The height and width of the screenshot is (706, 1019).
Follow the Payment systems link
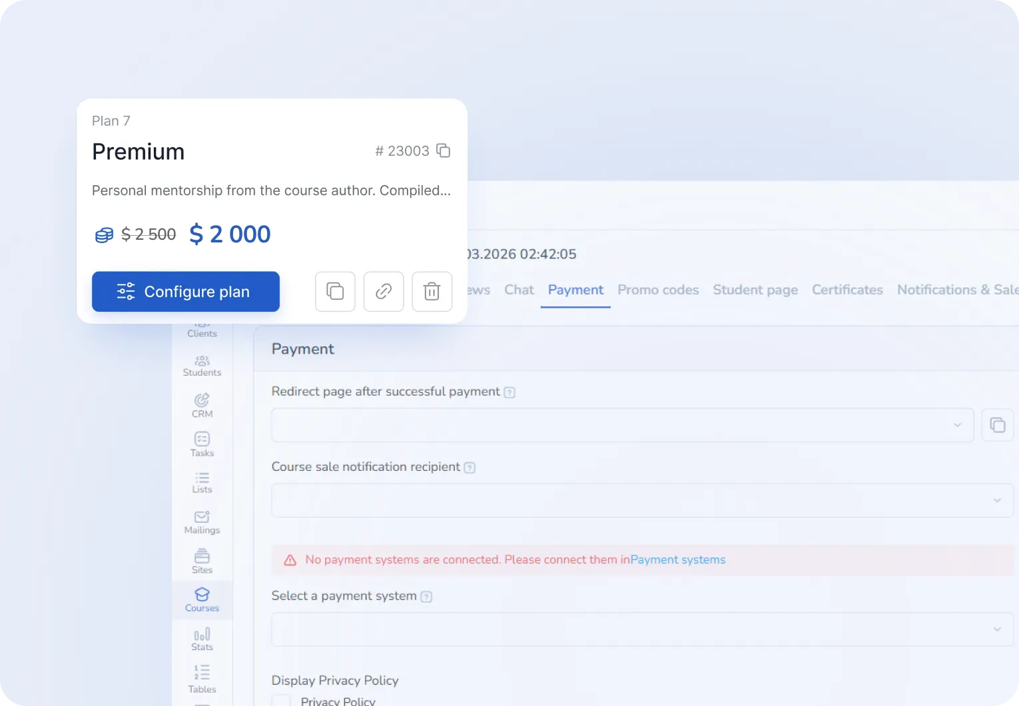click(x=677, y=559)
